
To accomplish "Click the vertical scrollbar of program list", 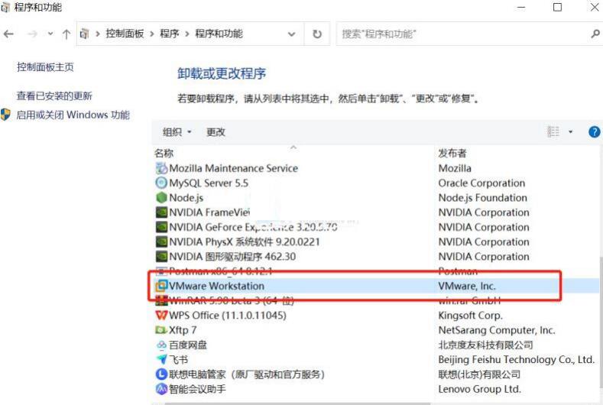I will point(601,323).
